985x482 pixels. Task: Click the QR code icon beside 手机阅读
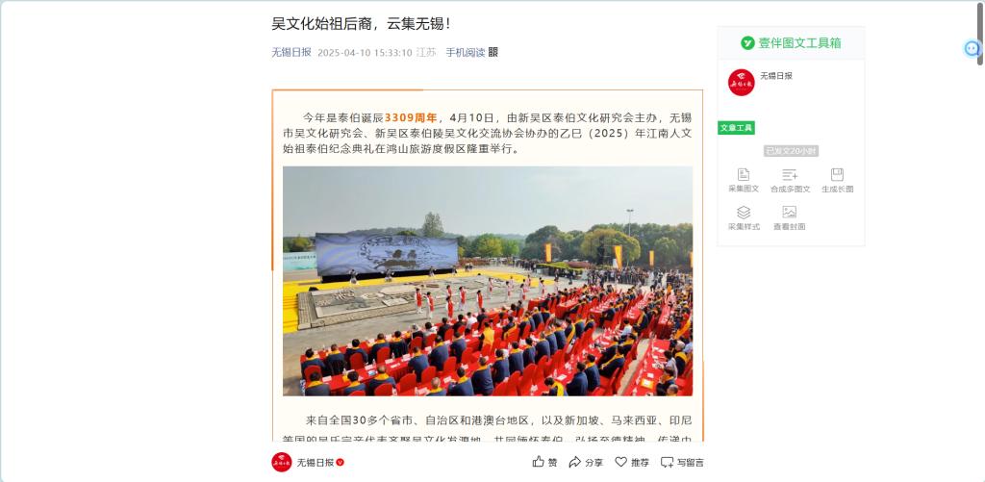[493, 52]
